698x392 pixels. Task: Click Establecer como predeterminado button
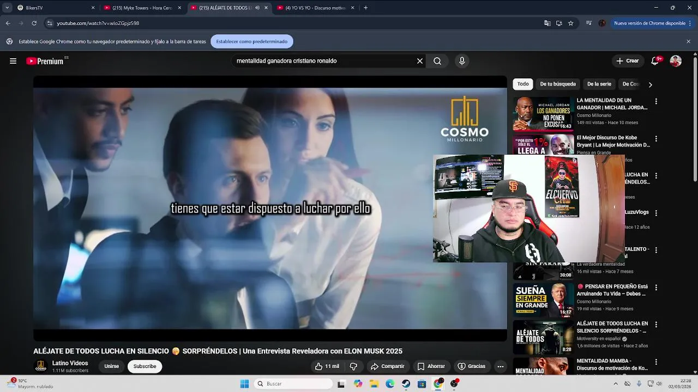tap(252, 41)
